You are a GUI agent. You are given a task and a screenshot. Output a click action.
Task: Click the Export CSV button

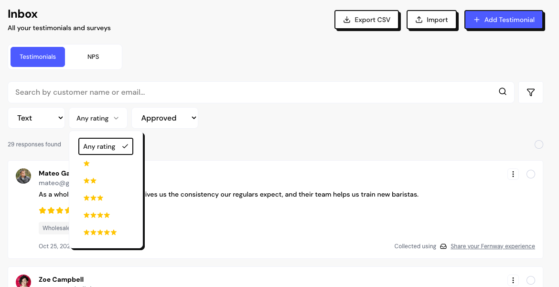point(366,20)
